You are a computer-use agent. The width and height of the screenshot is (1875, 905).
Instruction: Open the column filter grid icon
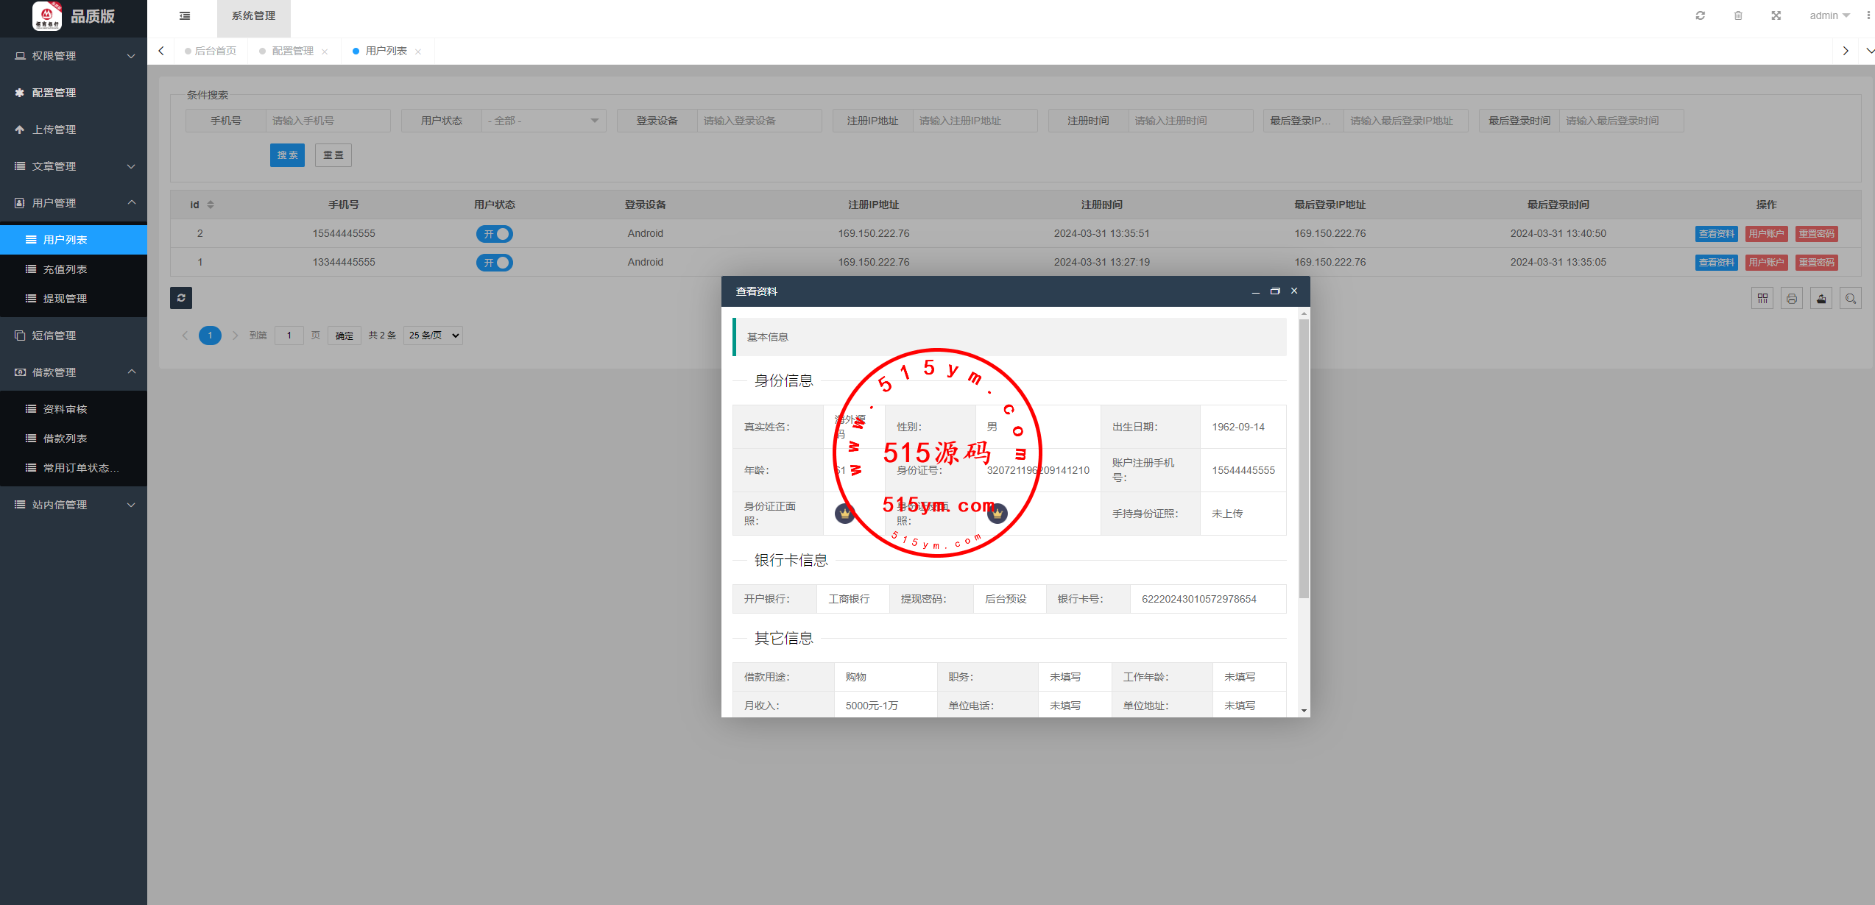tap(1762, 299)
